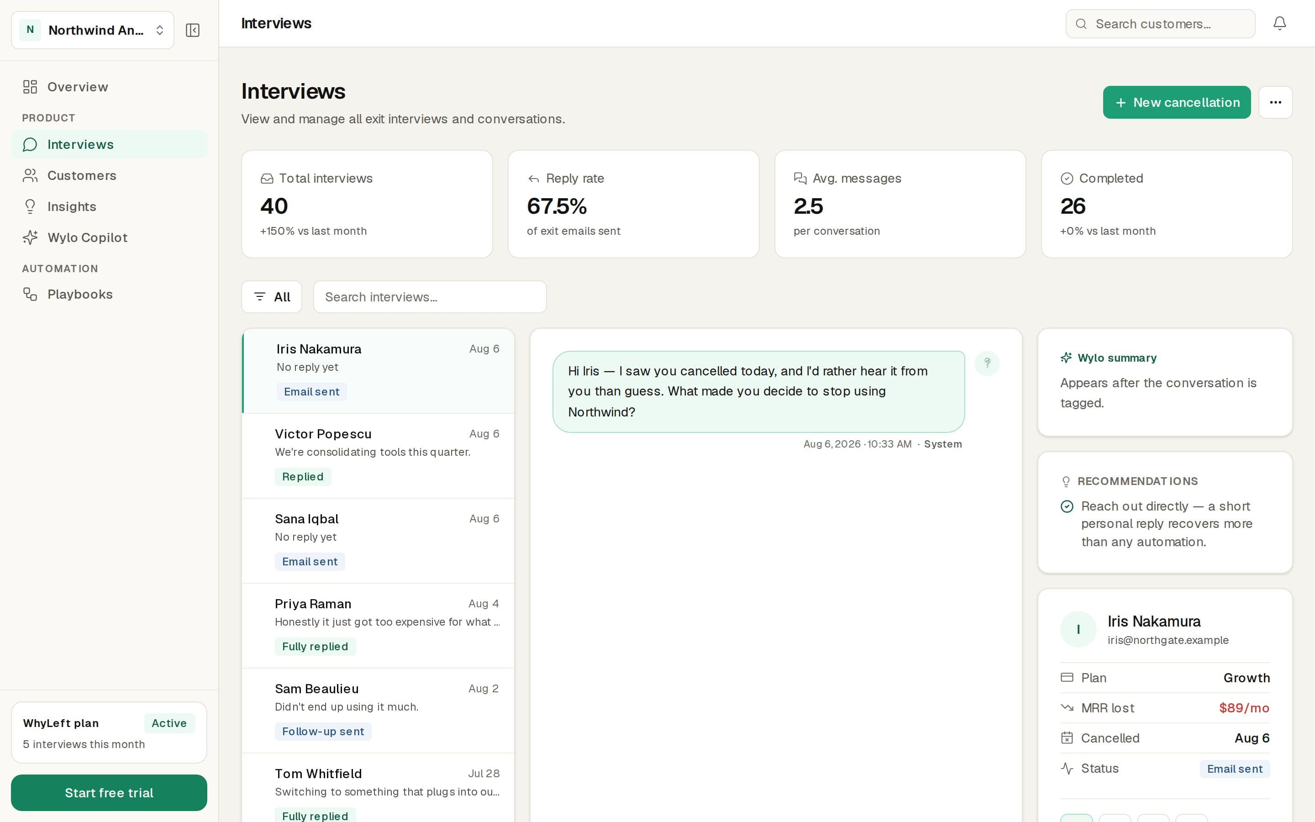This screenshot has width=1315, height=822.
Task: Click New cancellation button
Action: tap(1177, 102)
